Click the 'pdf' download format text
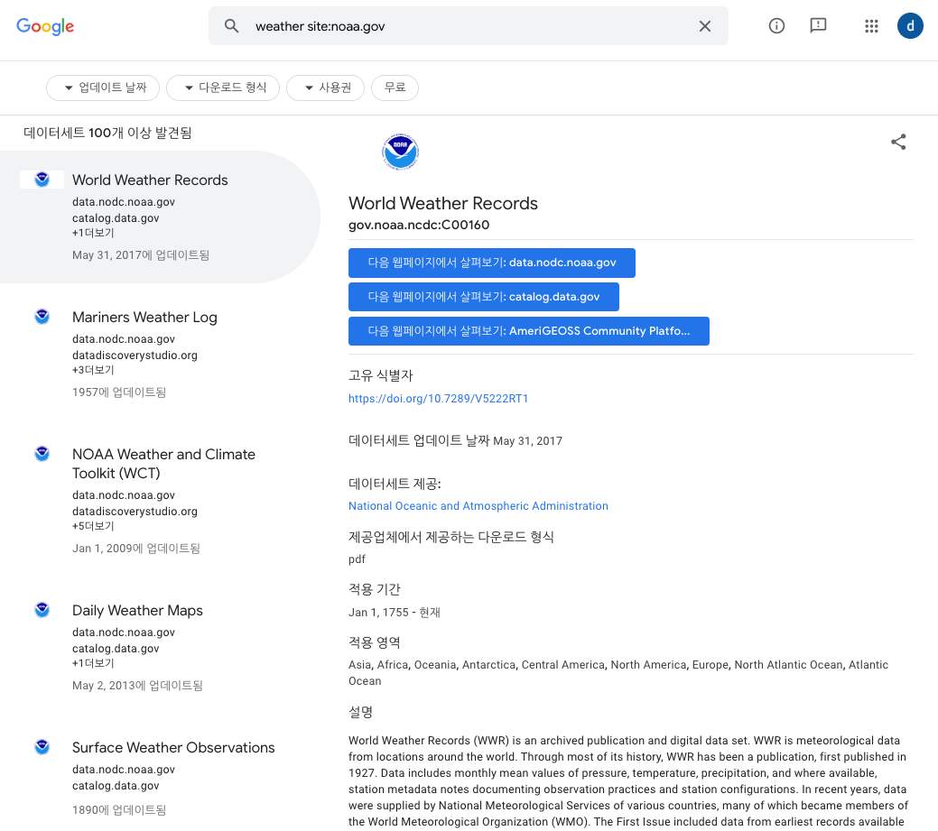This screenshot has width=938, height=831. click(358, 559)
